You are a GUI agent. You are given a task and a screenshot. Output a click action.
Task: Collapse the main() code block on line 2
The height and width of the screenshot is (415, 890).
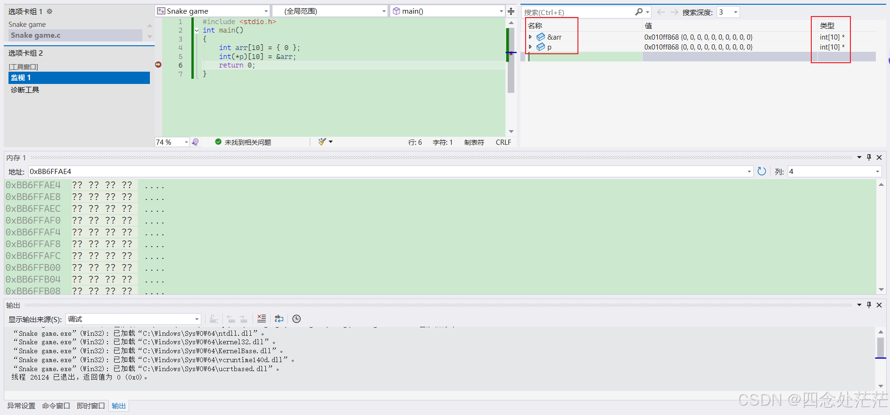(x=197, y=30)
